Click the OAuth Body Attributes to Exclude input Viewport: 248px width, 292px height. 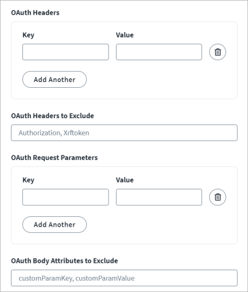click(x=124, y=278)
